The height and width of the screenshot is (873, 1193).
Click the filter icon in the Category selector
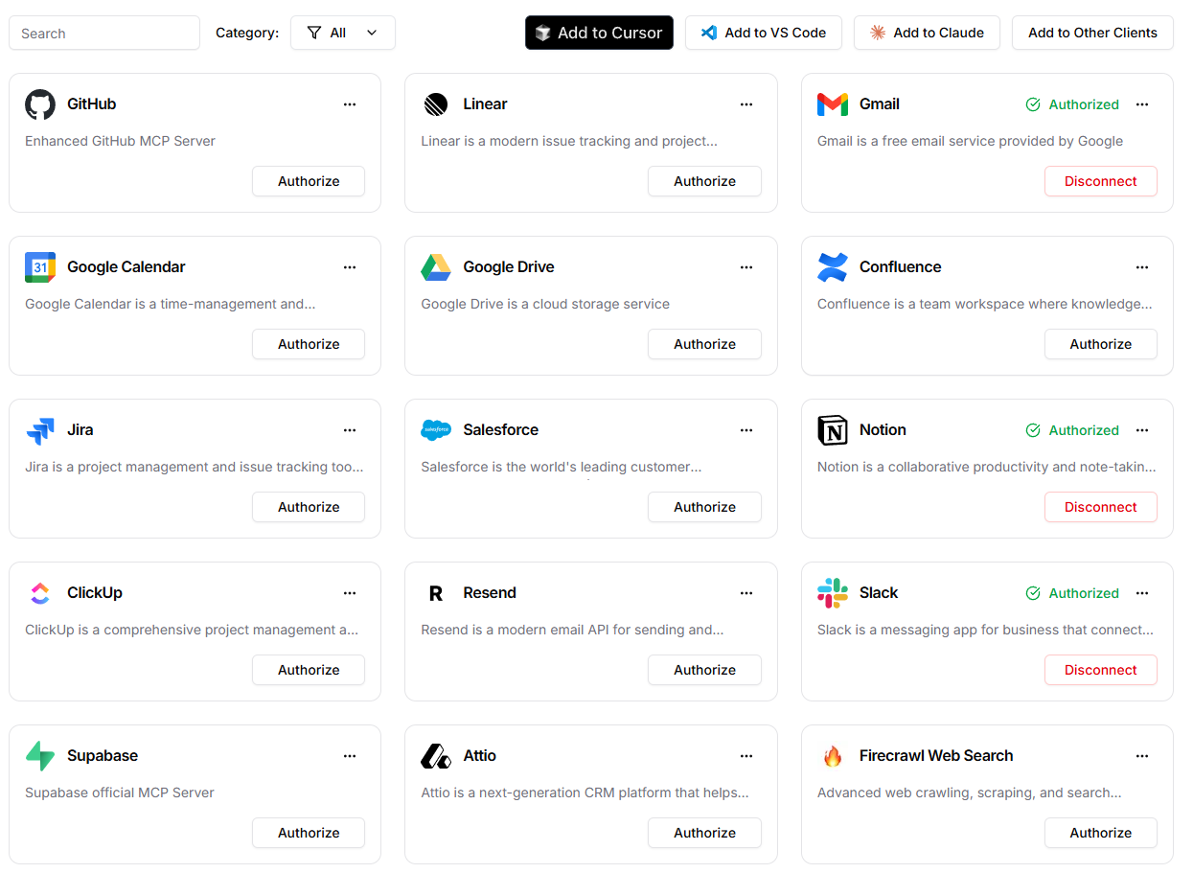[315, 32]
